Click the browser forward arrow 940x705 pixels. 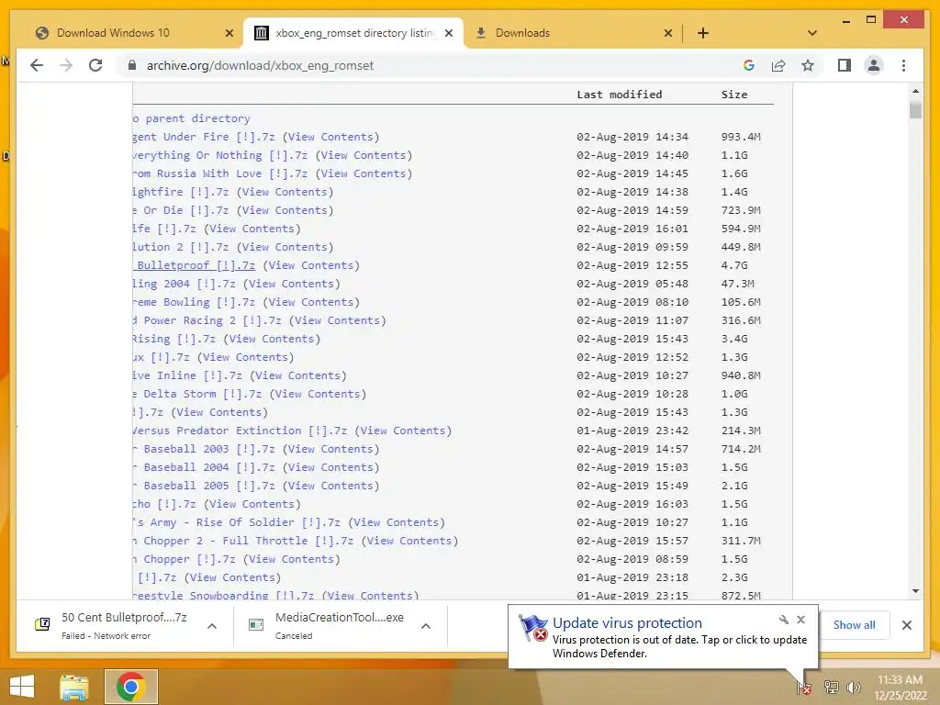pyautogui.click(x=66, y=65)
